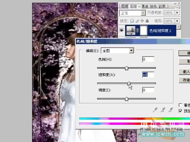
Task: Open the 正常 blend mode dropdown
Action: pyautogui.click(x=132, y=13)
